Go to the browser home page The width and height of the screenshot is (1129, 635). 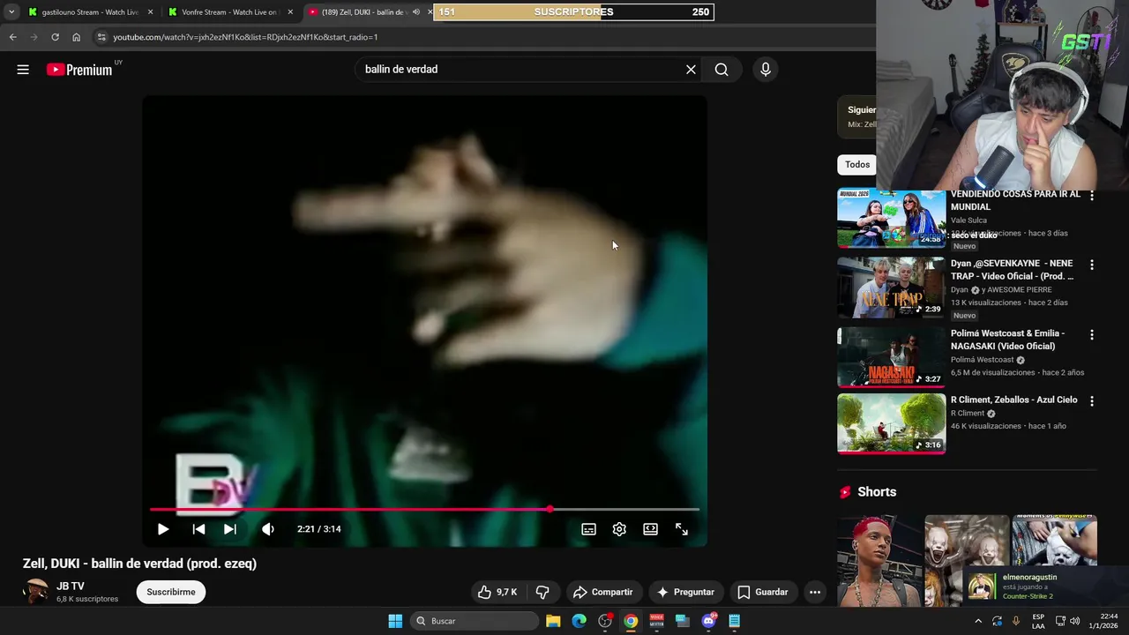[x=76, y=37]
